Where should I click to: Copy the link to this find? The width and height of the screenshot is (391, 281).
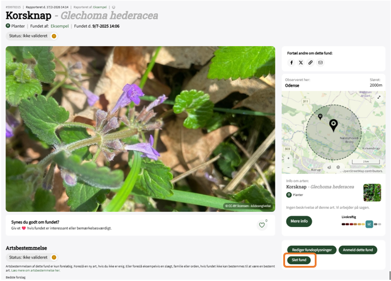click(x=310, y=62)
